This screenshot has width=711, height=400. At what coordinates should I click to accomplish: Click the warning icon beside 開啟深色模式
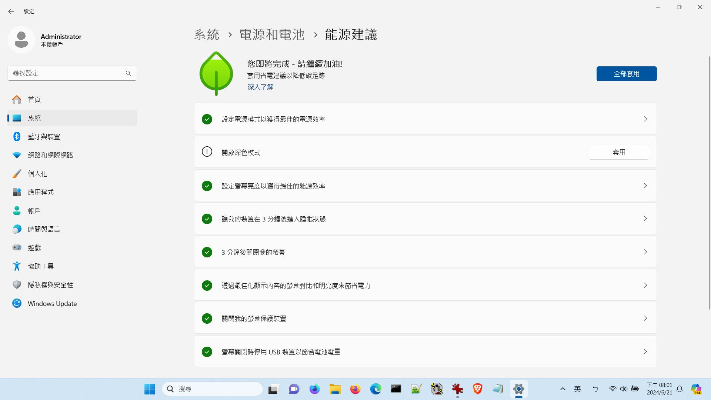tap(207, 152)
